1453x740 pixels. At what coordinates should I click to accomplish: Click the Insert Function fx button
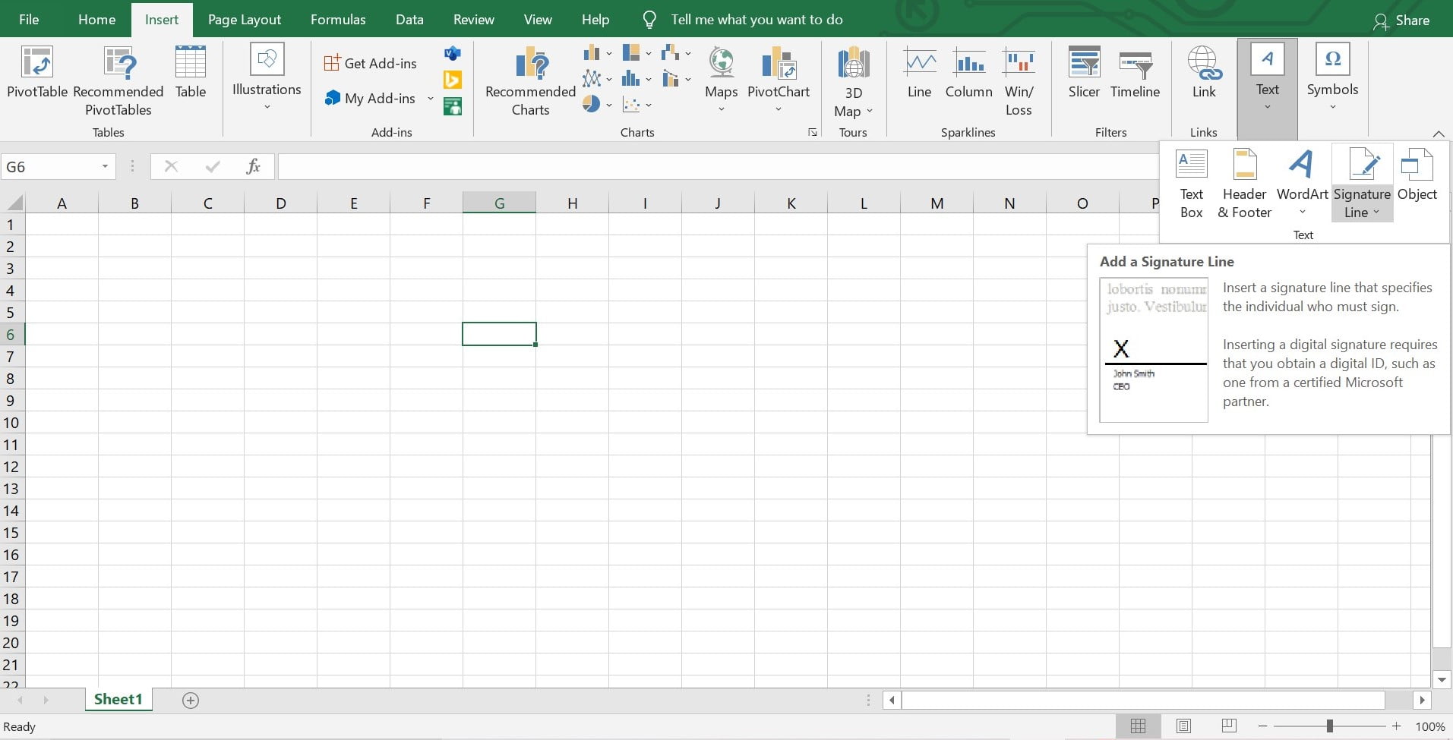[254, 166]
